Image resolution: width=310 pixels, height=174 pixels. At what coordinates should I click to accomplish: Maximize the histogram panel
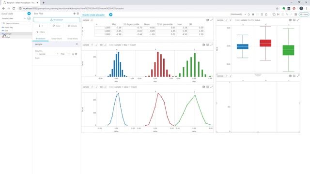point(212,45)
